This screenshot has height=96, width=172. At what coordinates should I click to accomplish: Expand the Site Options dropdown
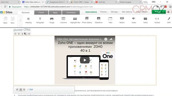pos(128,12)
